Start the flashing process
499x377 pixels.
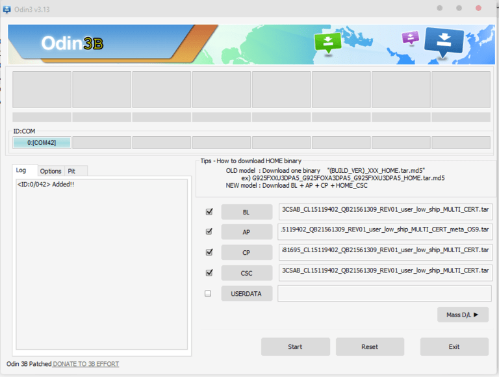point(296,346)
